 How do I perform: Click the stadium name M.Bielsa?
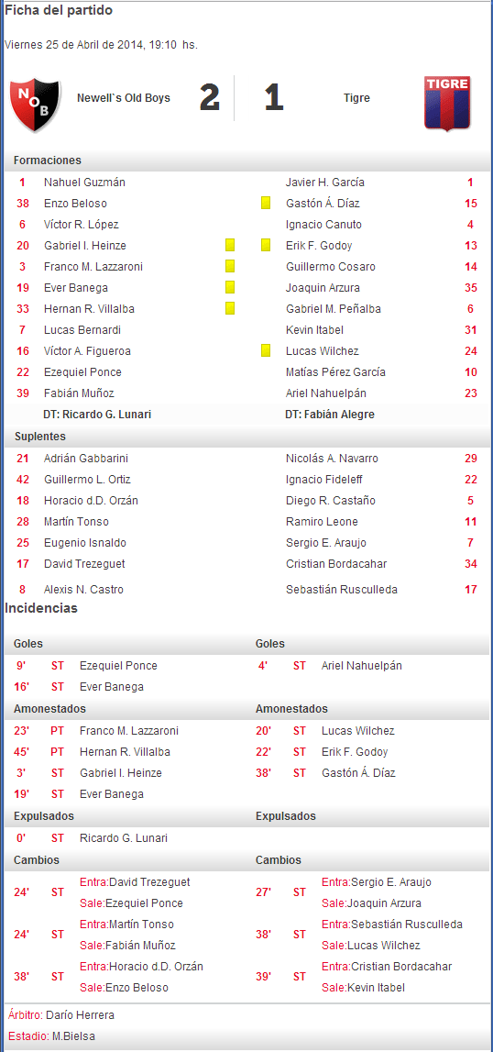pos(72,1035)
